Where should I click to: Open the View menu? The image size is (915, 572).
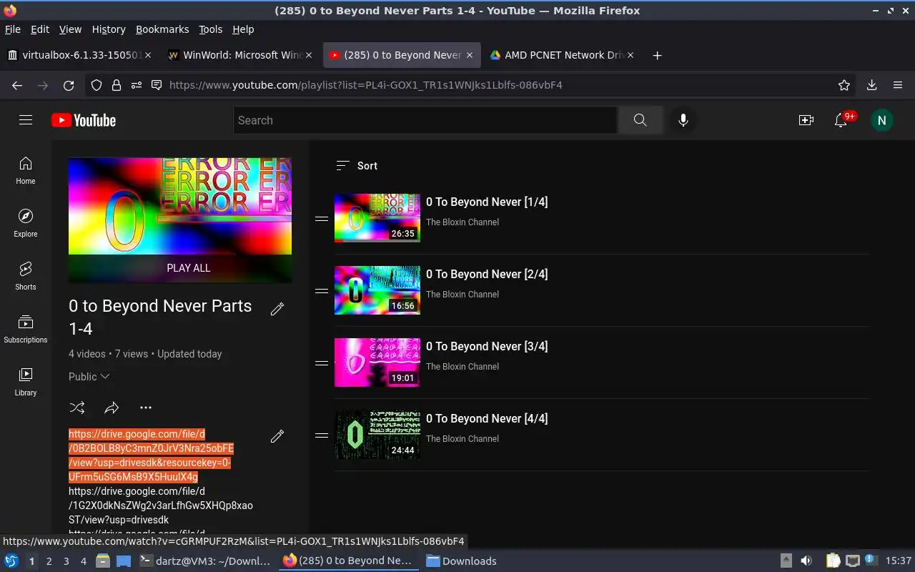(x=70, y=29)
